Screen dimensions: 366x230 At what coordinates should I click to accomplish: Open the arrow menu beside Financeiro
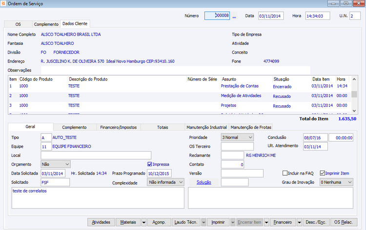click(299, 222)
